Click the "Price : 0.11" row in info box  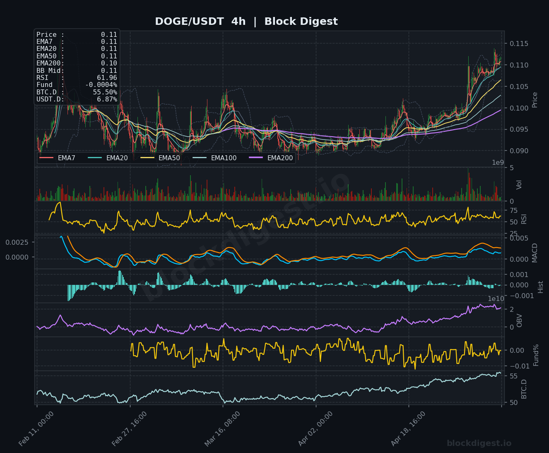click(77, 35)
